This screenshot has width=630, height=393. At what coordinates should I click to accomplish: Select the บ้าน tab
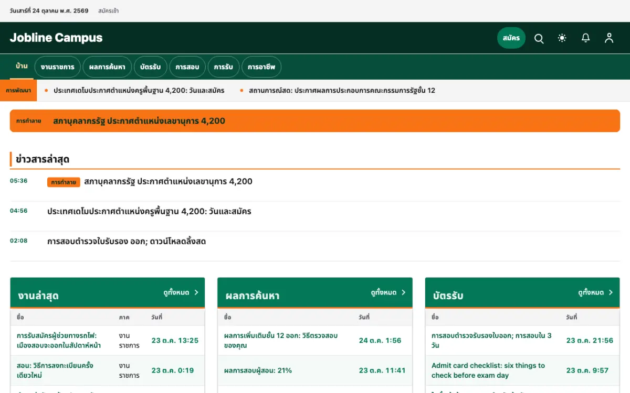click(x=22, y=67)
